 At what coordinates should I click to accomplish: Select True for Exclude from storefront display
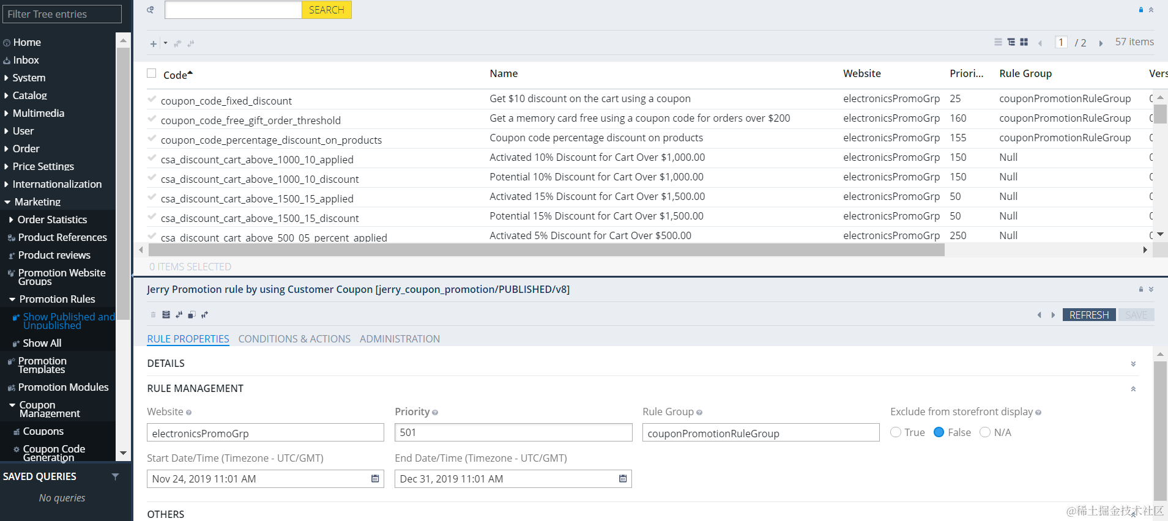[896, 432]
